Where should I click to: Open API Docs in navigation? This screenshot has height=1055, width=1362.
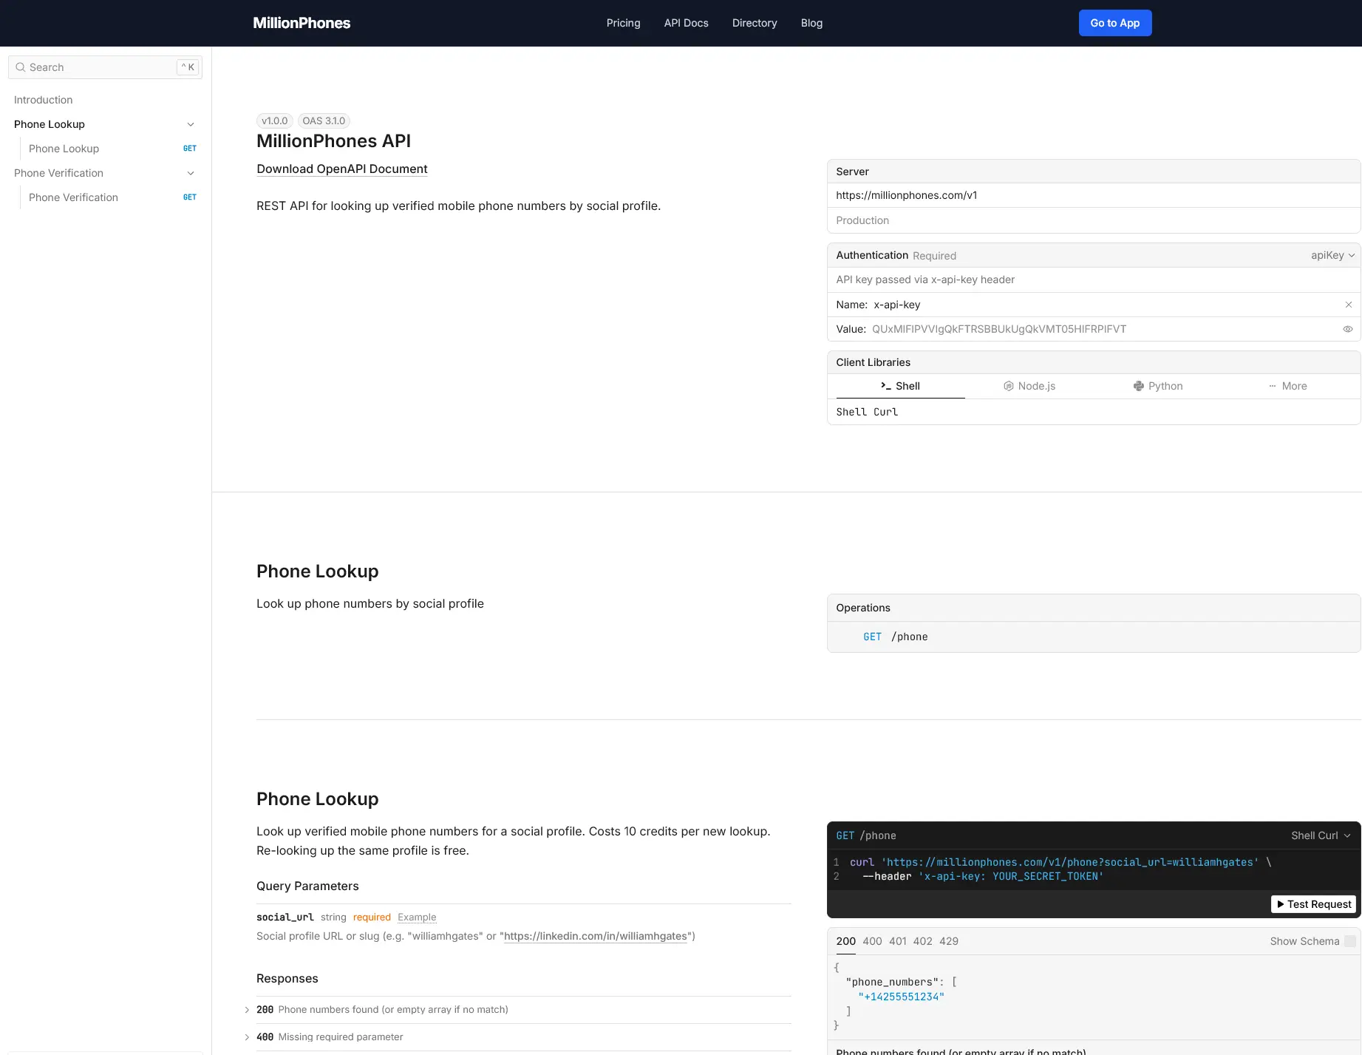[x=687, y=23]
